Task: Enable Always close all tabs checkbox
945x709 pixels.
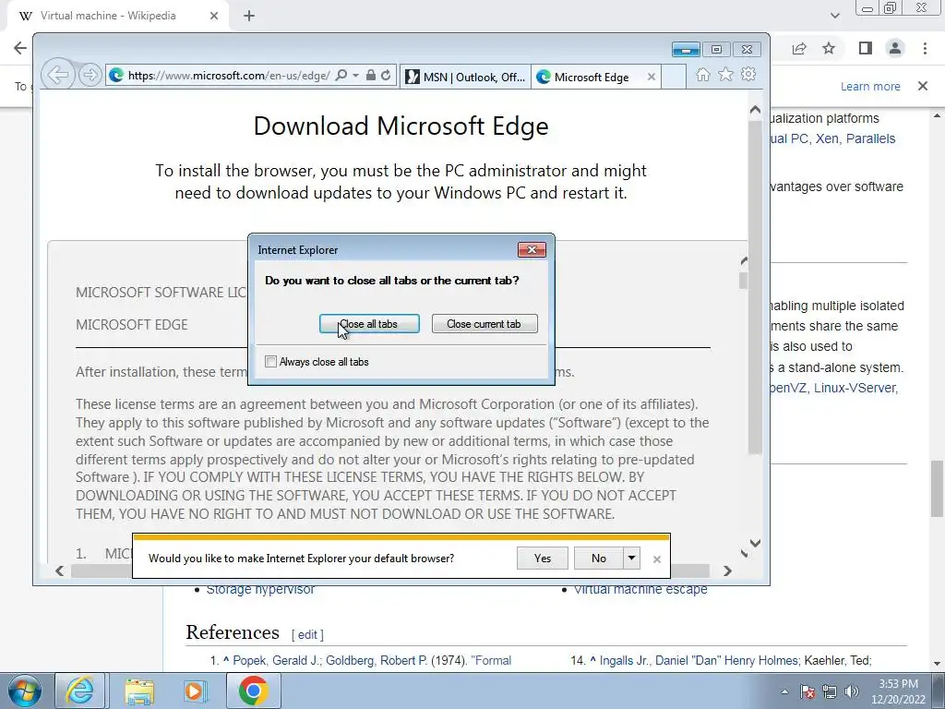Action: [271, 362]
